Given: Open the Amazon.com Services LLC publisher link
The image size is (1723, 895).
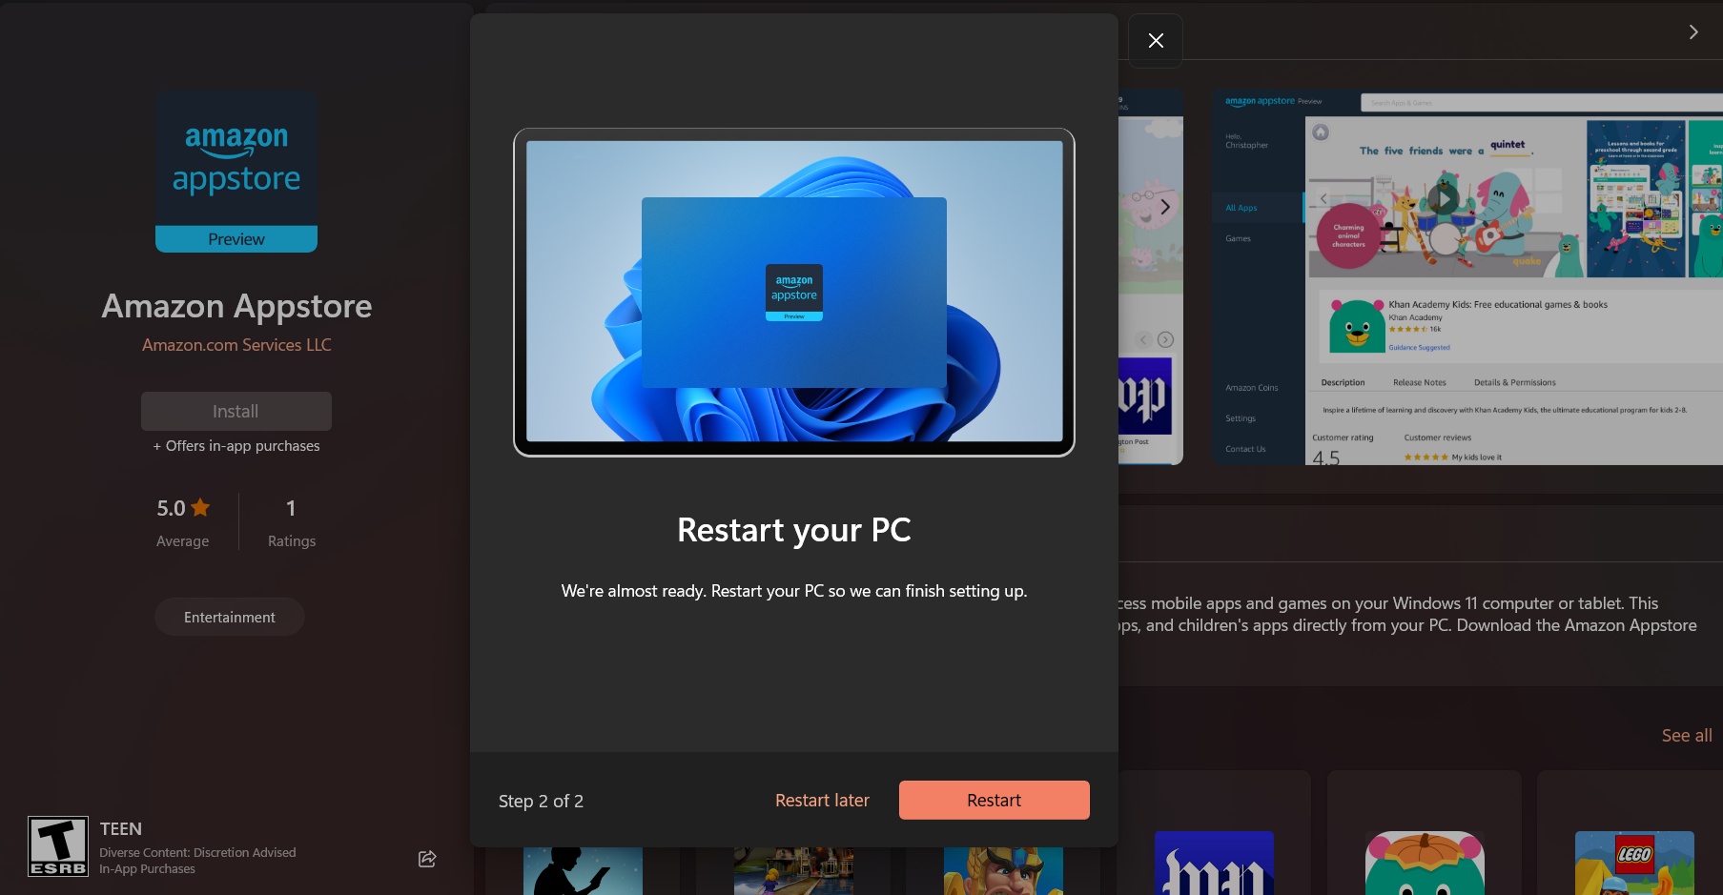Looking at the screenshot, I should pos(236,345).
